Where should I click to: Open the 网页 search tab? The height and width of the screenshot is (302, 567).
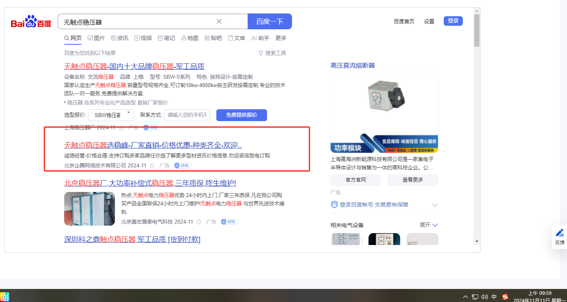click(73, 38)
